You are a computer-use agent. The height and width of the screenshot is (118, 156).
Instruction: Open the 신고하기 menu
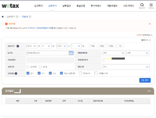pos(38,6)
